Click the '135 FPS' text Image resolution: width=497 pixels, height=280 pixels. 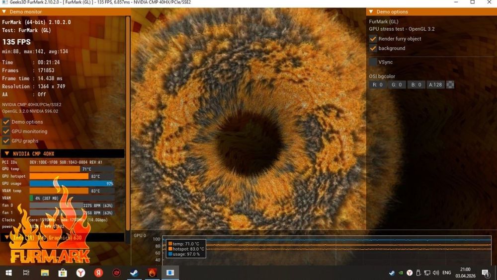pos(16,42)
